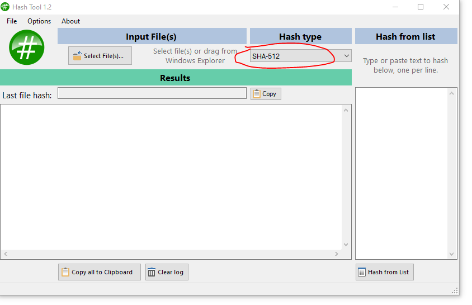Click the Results horizontal scroll right arrow

(337, 254)
